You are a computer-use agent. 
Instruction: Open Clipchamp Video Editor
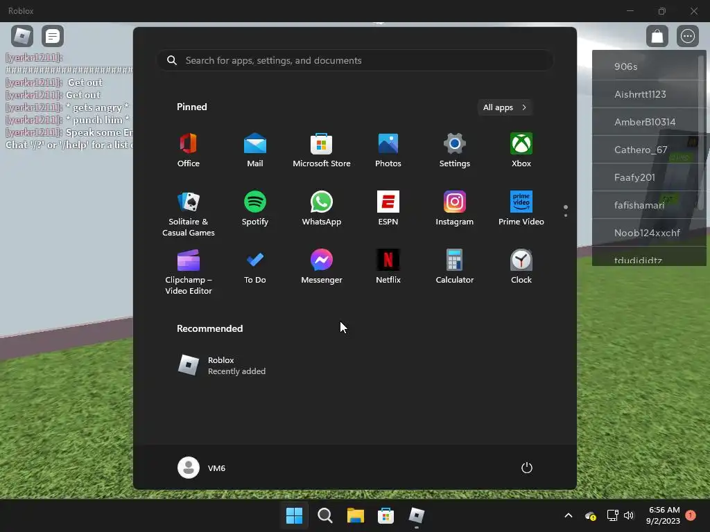(x=189, y=272)
